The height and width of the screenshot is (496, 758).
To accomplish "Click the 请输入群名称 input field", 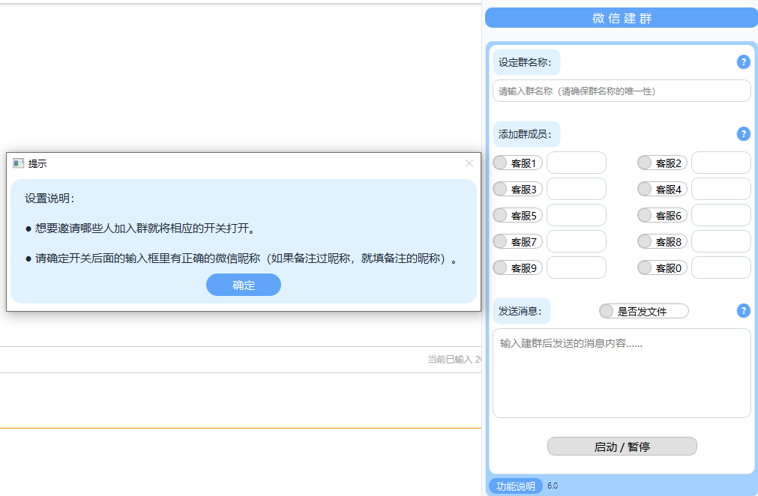I will point(622,91).
